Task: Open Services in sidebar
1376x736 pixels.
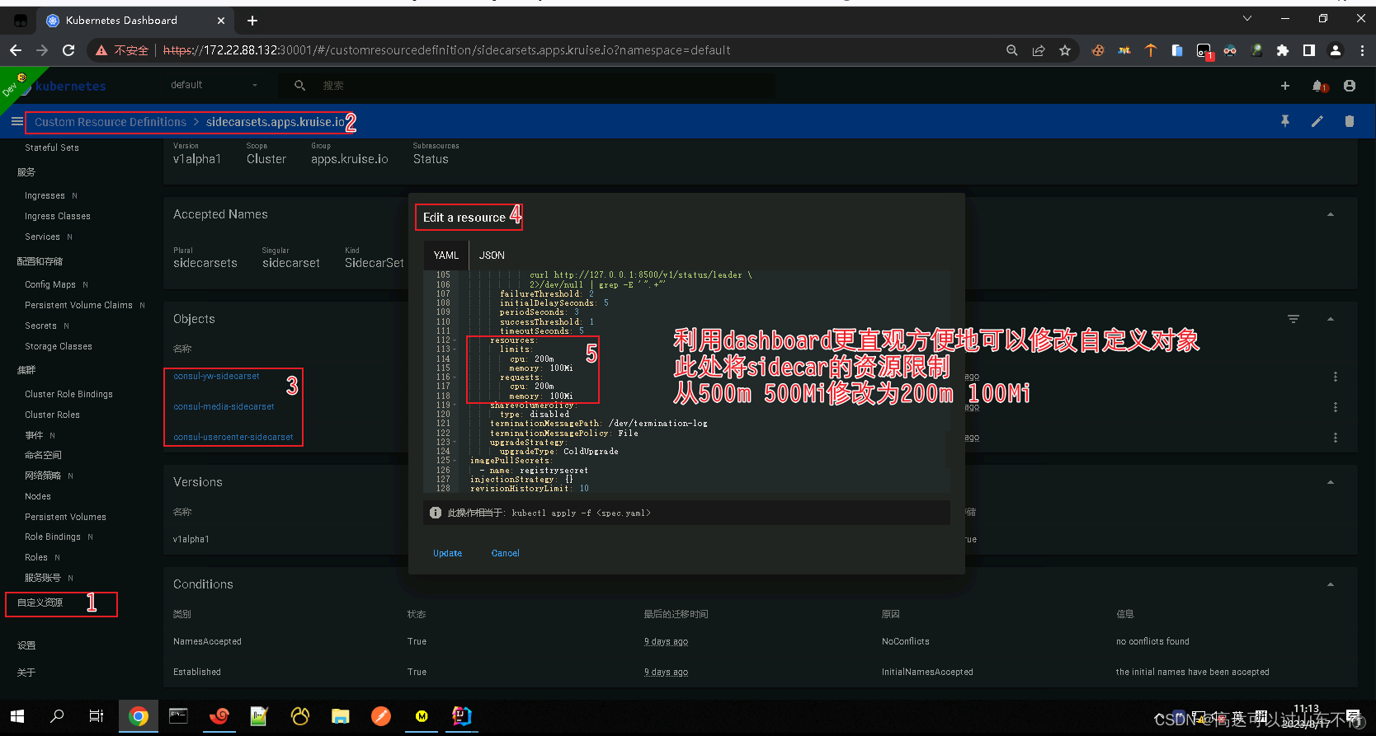Action: (x=42, y=237)
